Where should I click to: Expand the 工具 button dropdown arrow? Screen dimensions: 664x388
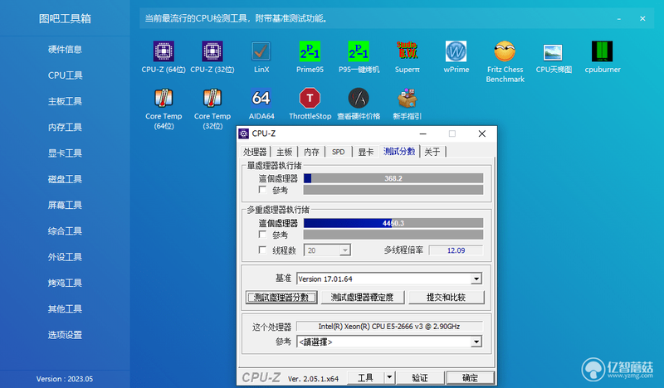[x=389, y=377]
